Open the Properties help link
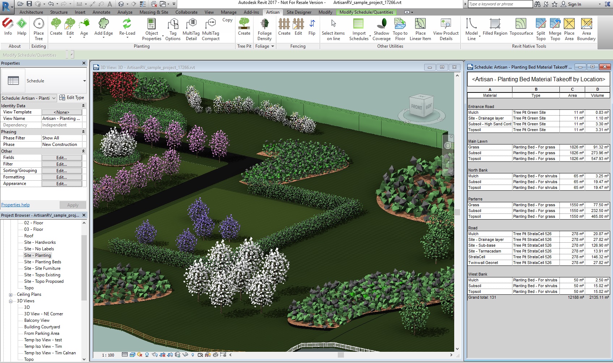The width and height of the screenshot is (613, 363). pos(16,205)
